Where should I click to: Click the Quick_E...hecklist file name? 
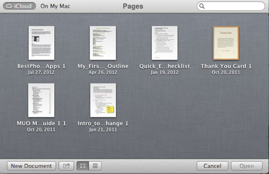tap(165, 66)
